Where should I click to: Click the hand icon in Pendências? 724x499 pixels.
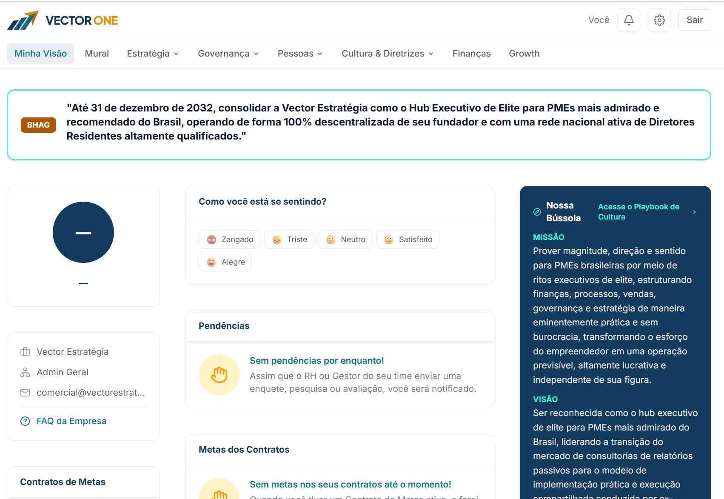(219, 375)
